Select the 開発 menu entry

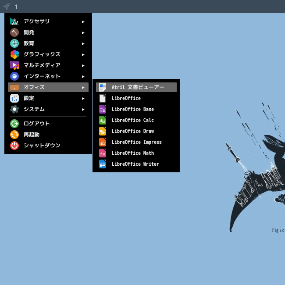tap(48, 32)
